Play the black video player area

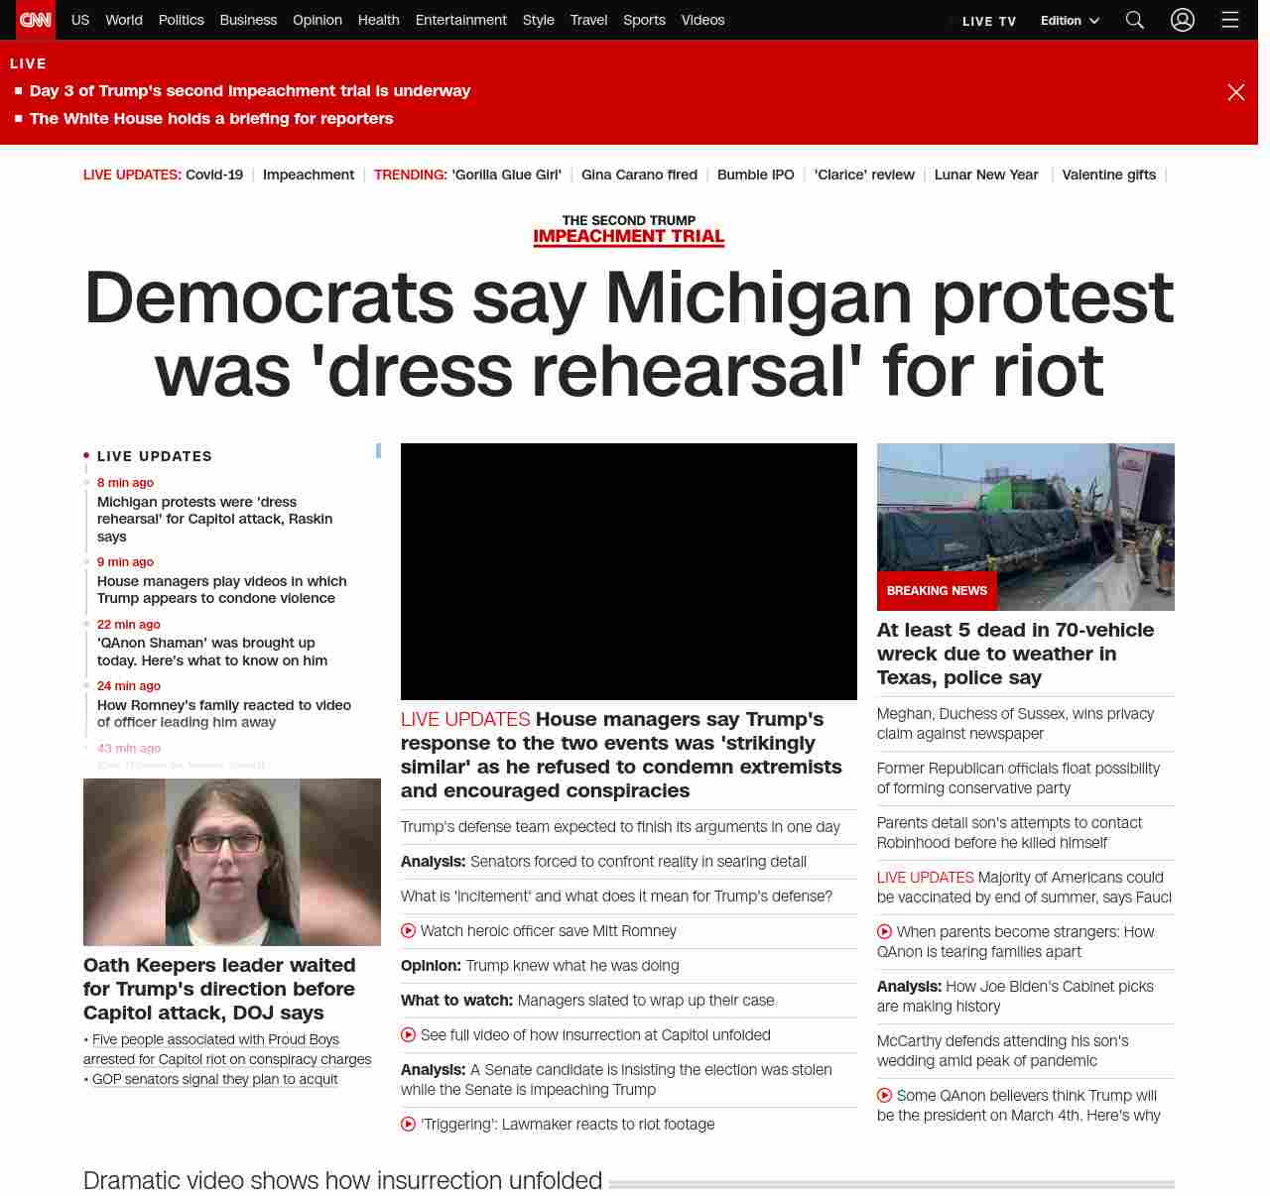(x=629, y=571)
